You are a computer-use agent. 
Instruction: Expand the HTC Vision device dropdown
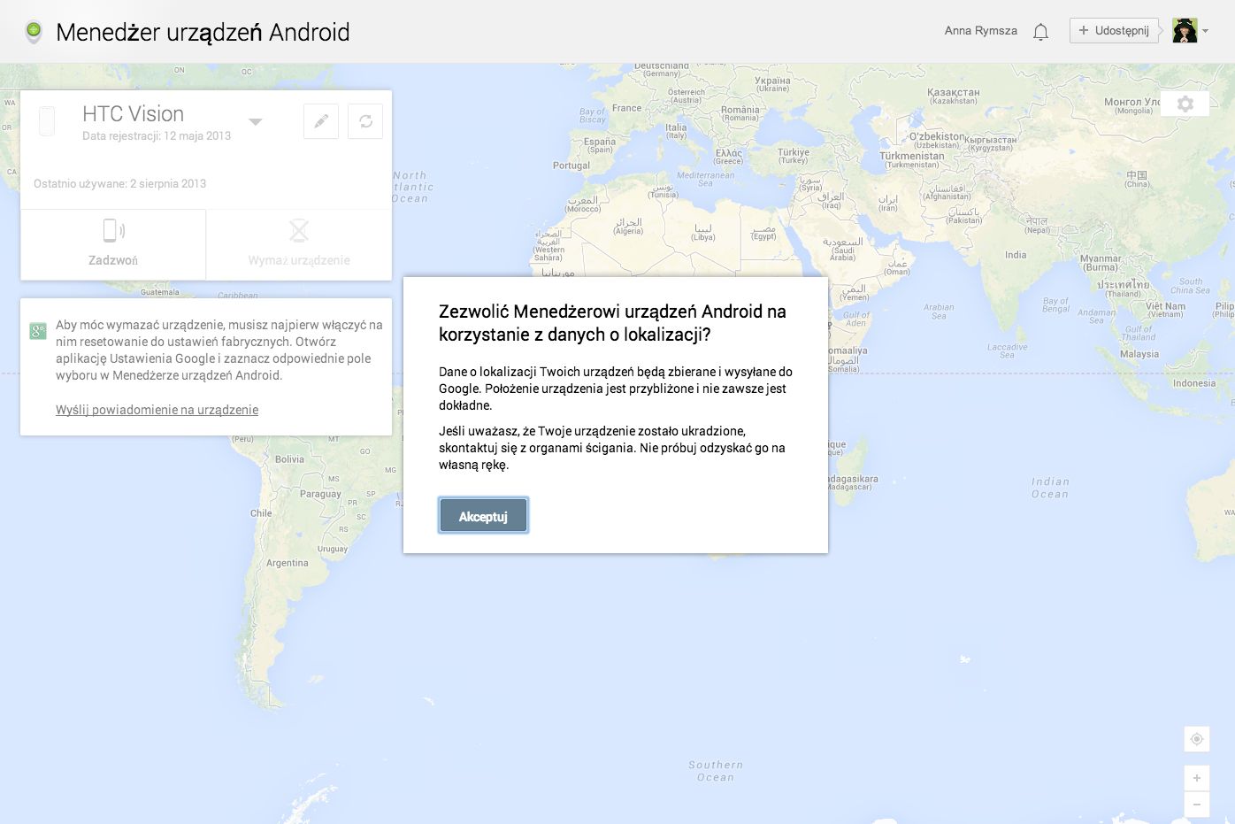255,122
